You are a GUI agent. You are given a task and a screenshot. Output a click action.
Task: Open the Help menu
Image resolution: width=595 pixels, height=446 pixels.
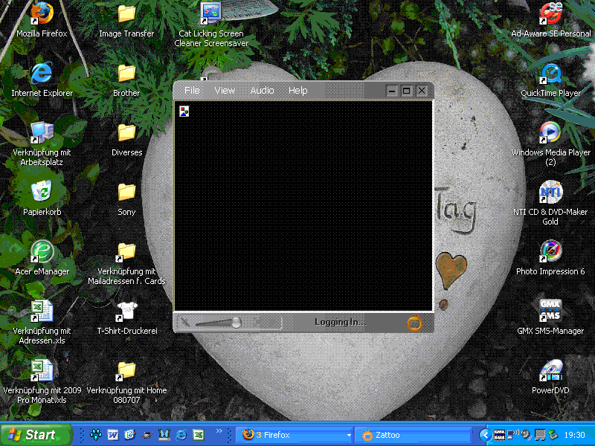[297, 91]
